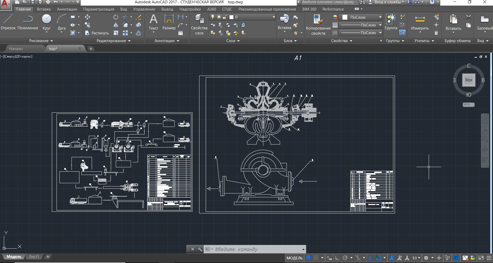Image resolution: width=493 pixels, height=263 pixels.
Task: Open the Аннотации ribbon tab
Action: [67, 9]
